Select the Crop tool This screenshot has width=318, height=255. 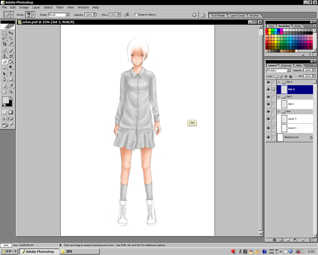tap(5, 44)
